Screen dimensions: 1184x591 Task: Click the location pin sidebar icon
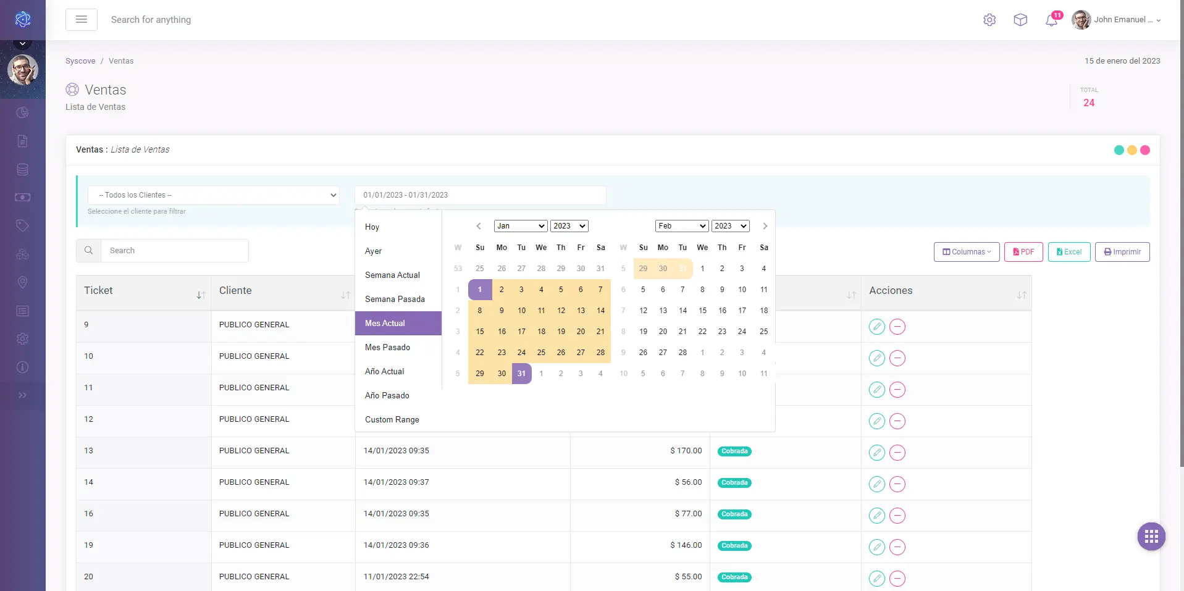(x=23, y=282)
